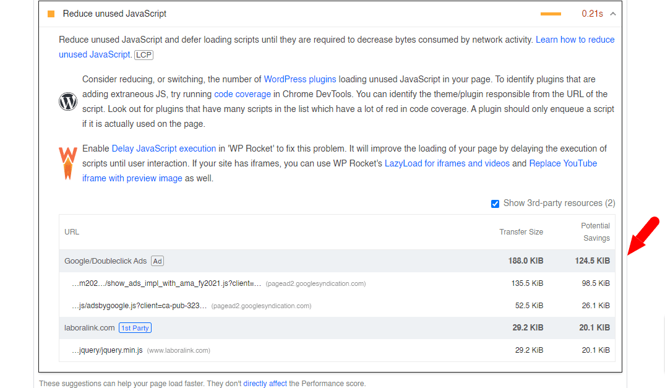Click the orange square audit severity icon
The height and width of the screenshot is (388, 665).
click(51, 14)
